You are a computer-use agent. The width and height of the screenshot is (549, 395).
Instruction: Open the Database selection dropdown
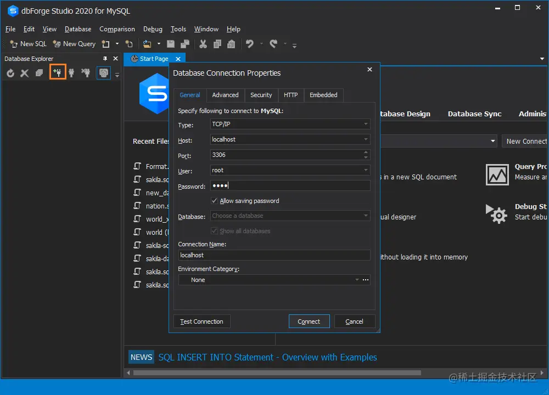366,216
